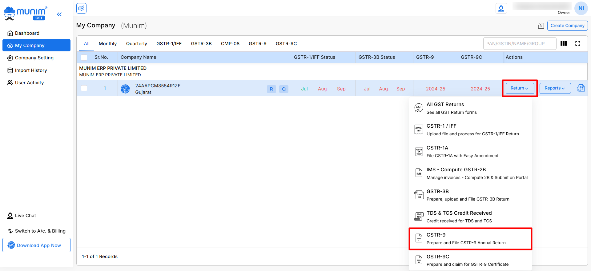Click GSTR-9 2024-25 status

click(x=436, y=89)
